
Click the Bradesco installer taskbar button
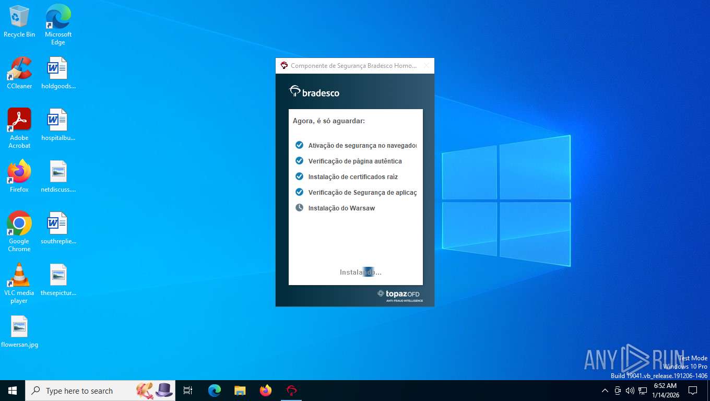291,391
